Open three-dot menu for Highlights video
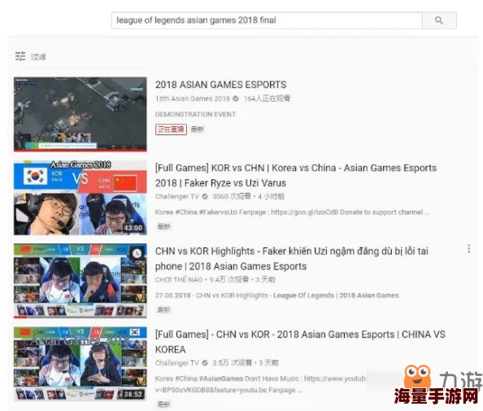The image size is (483, 411). pyautogui.click(x=469, y=249)
